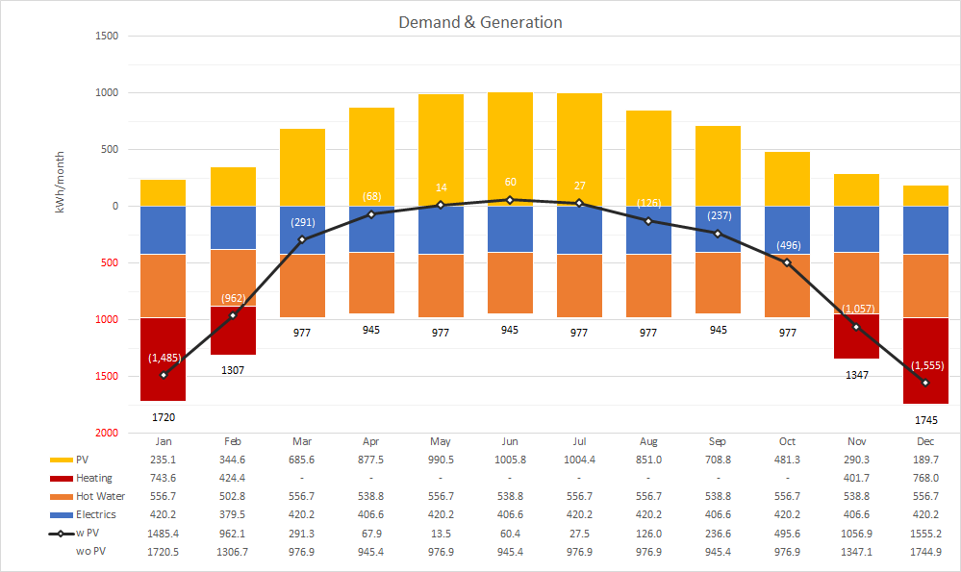Click the data label 1347 under November
The width and height of the screenshot is (961, 572).
[x=857, y=376]
